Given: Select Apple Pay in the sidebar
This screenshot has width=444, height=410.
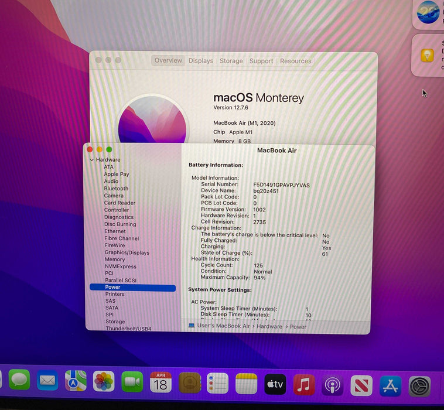Looking at the screenshot, I should pos(117,174).
